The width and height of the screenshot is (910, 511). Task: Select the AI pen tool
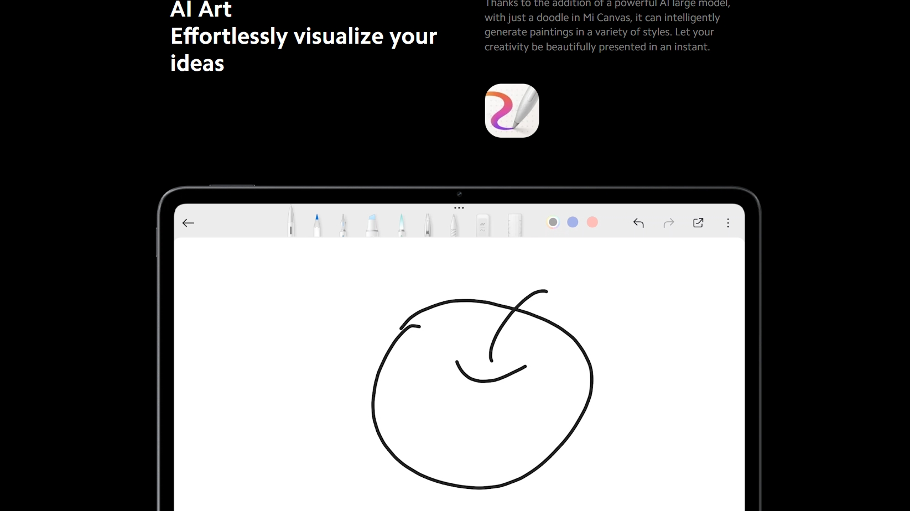428,225
